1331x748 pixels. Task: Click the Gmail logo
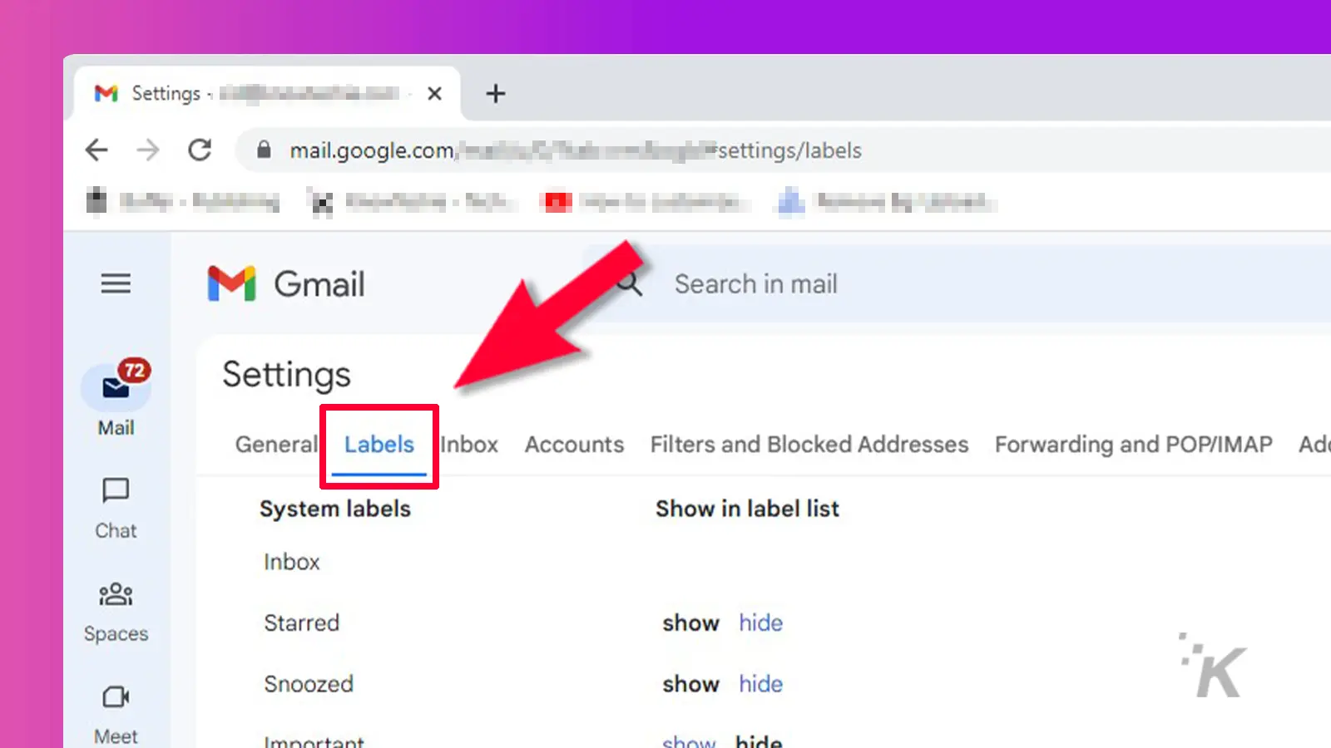pyautogui.click(x=285, y=284)
